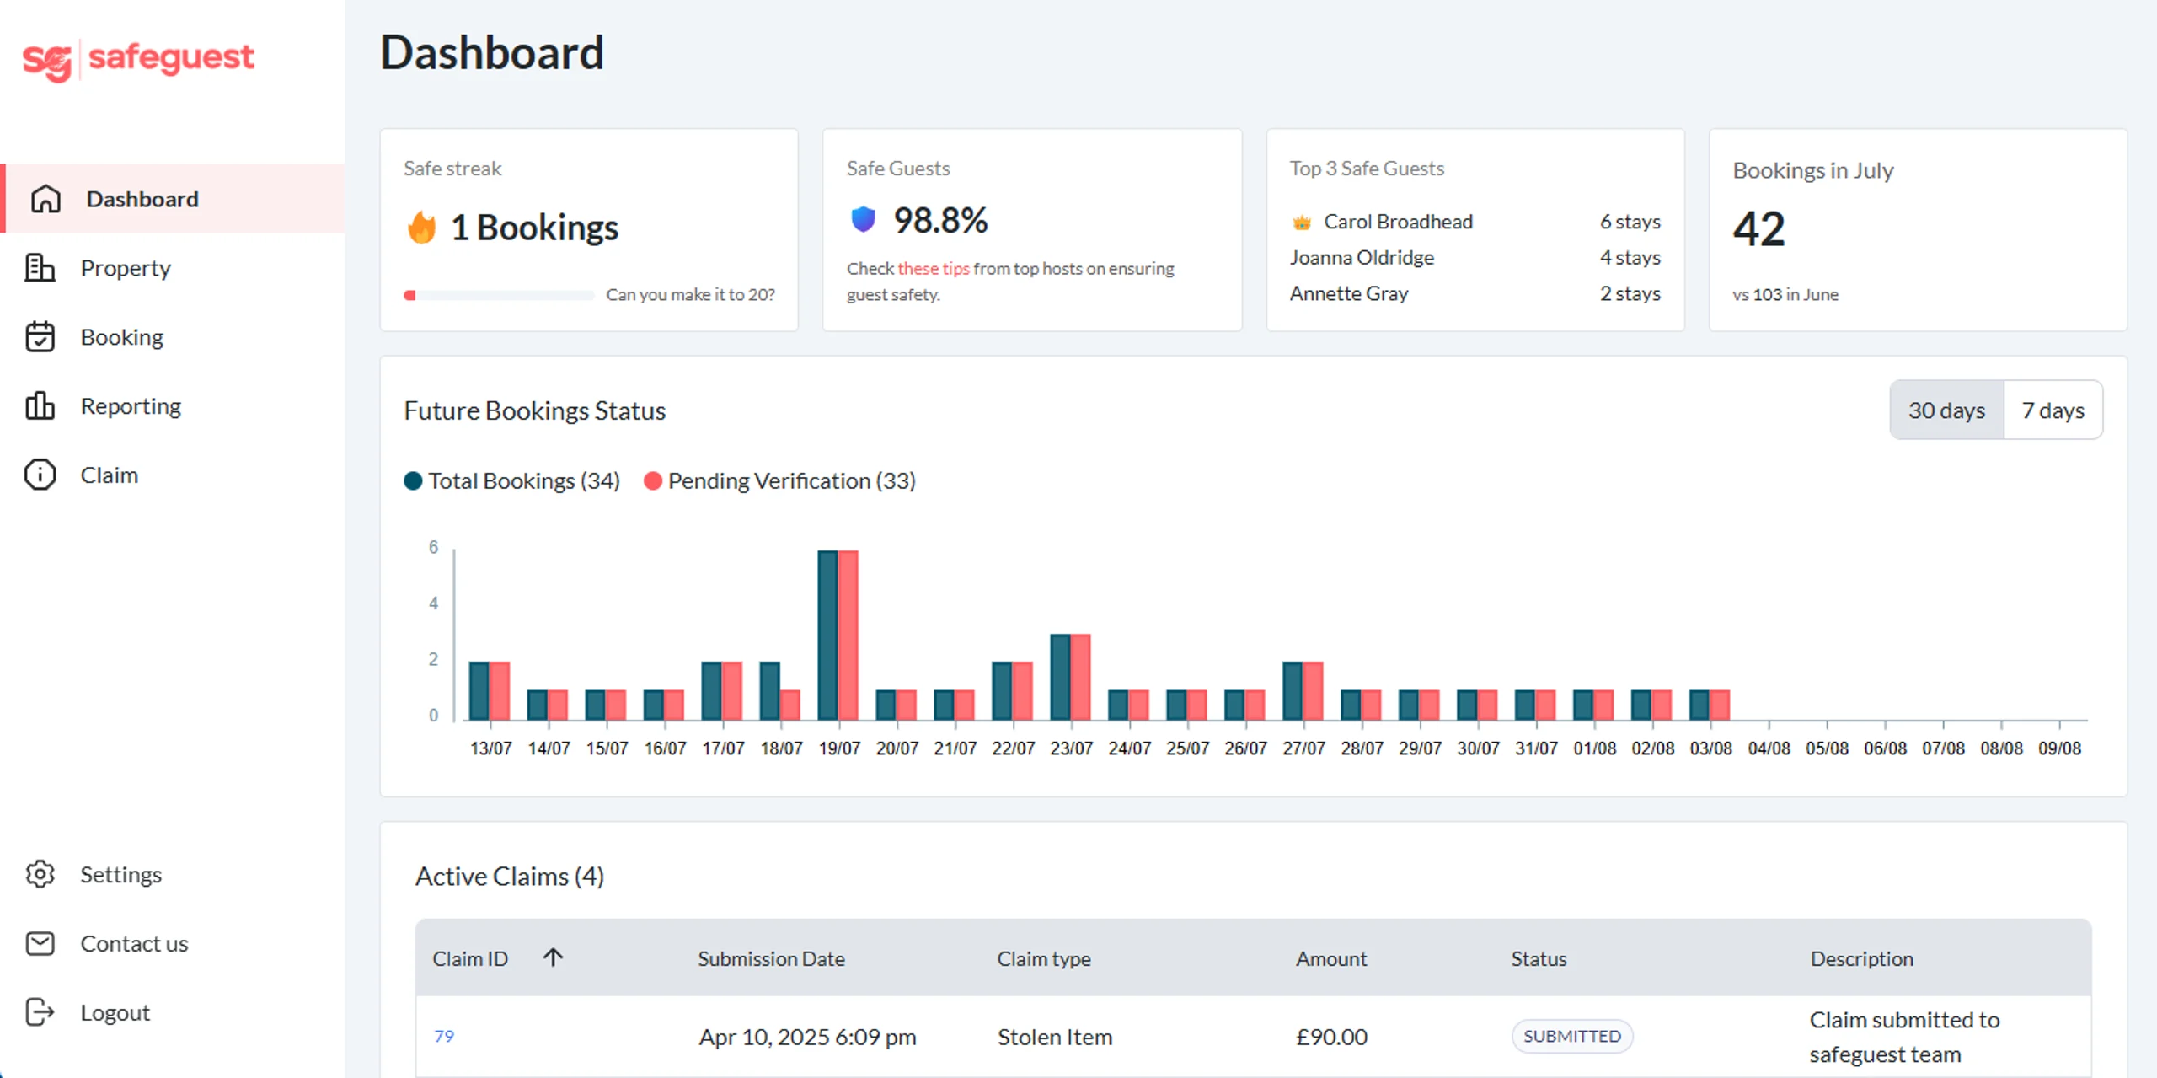Sort claims by Claim ID arrow
Viewport: 2157px width, 1078px height.
(553, 957)
